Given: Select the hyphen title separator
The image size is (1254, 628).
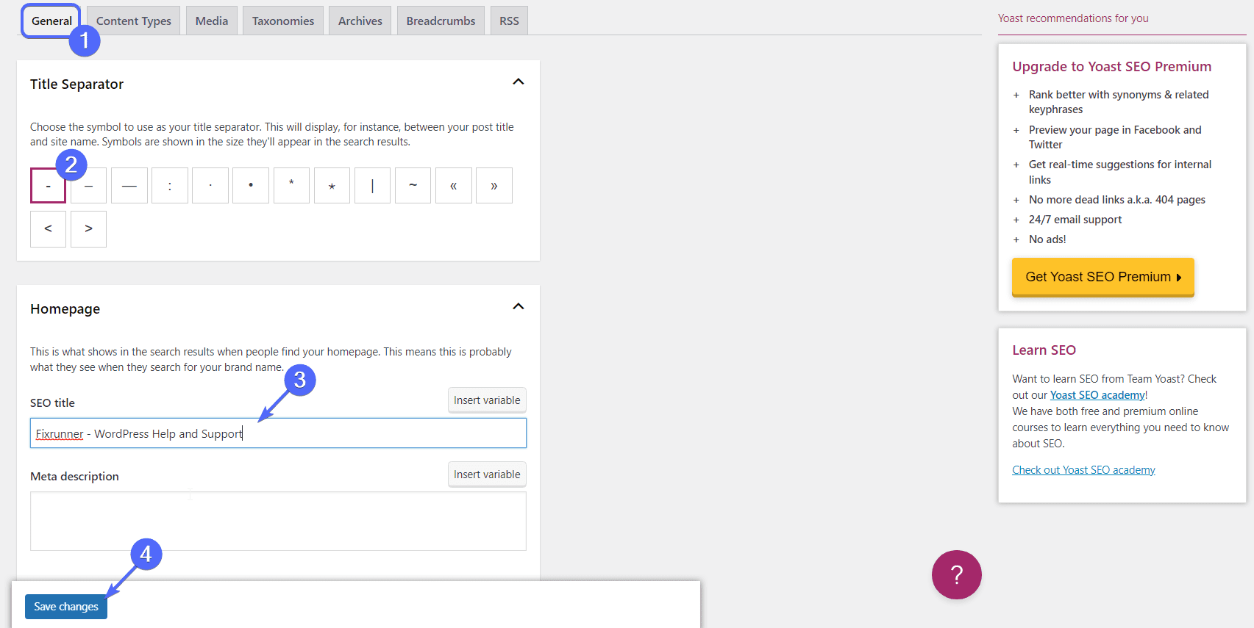Looking at the screenshot, I should point(49,186).
